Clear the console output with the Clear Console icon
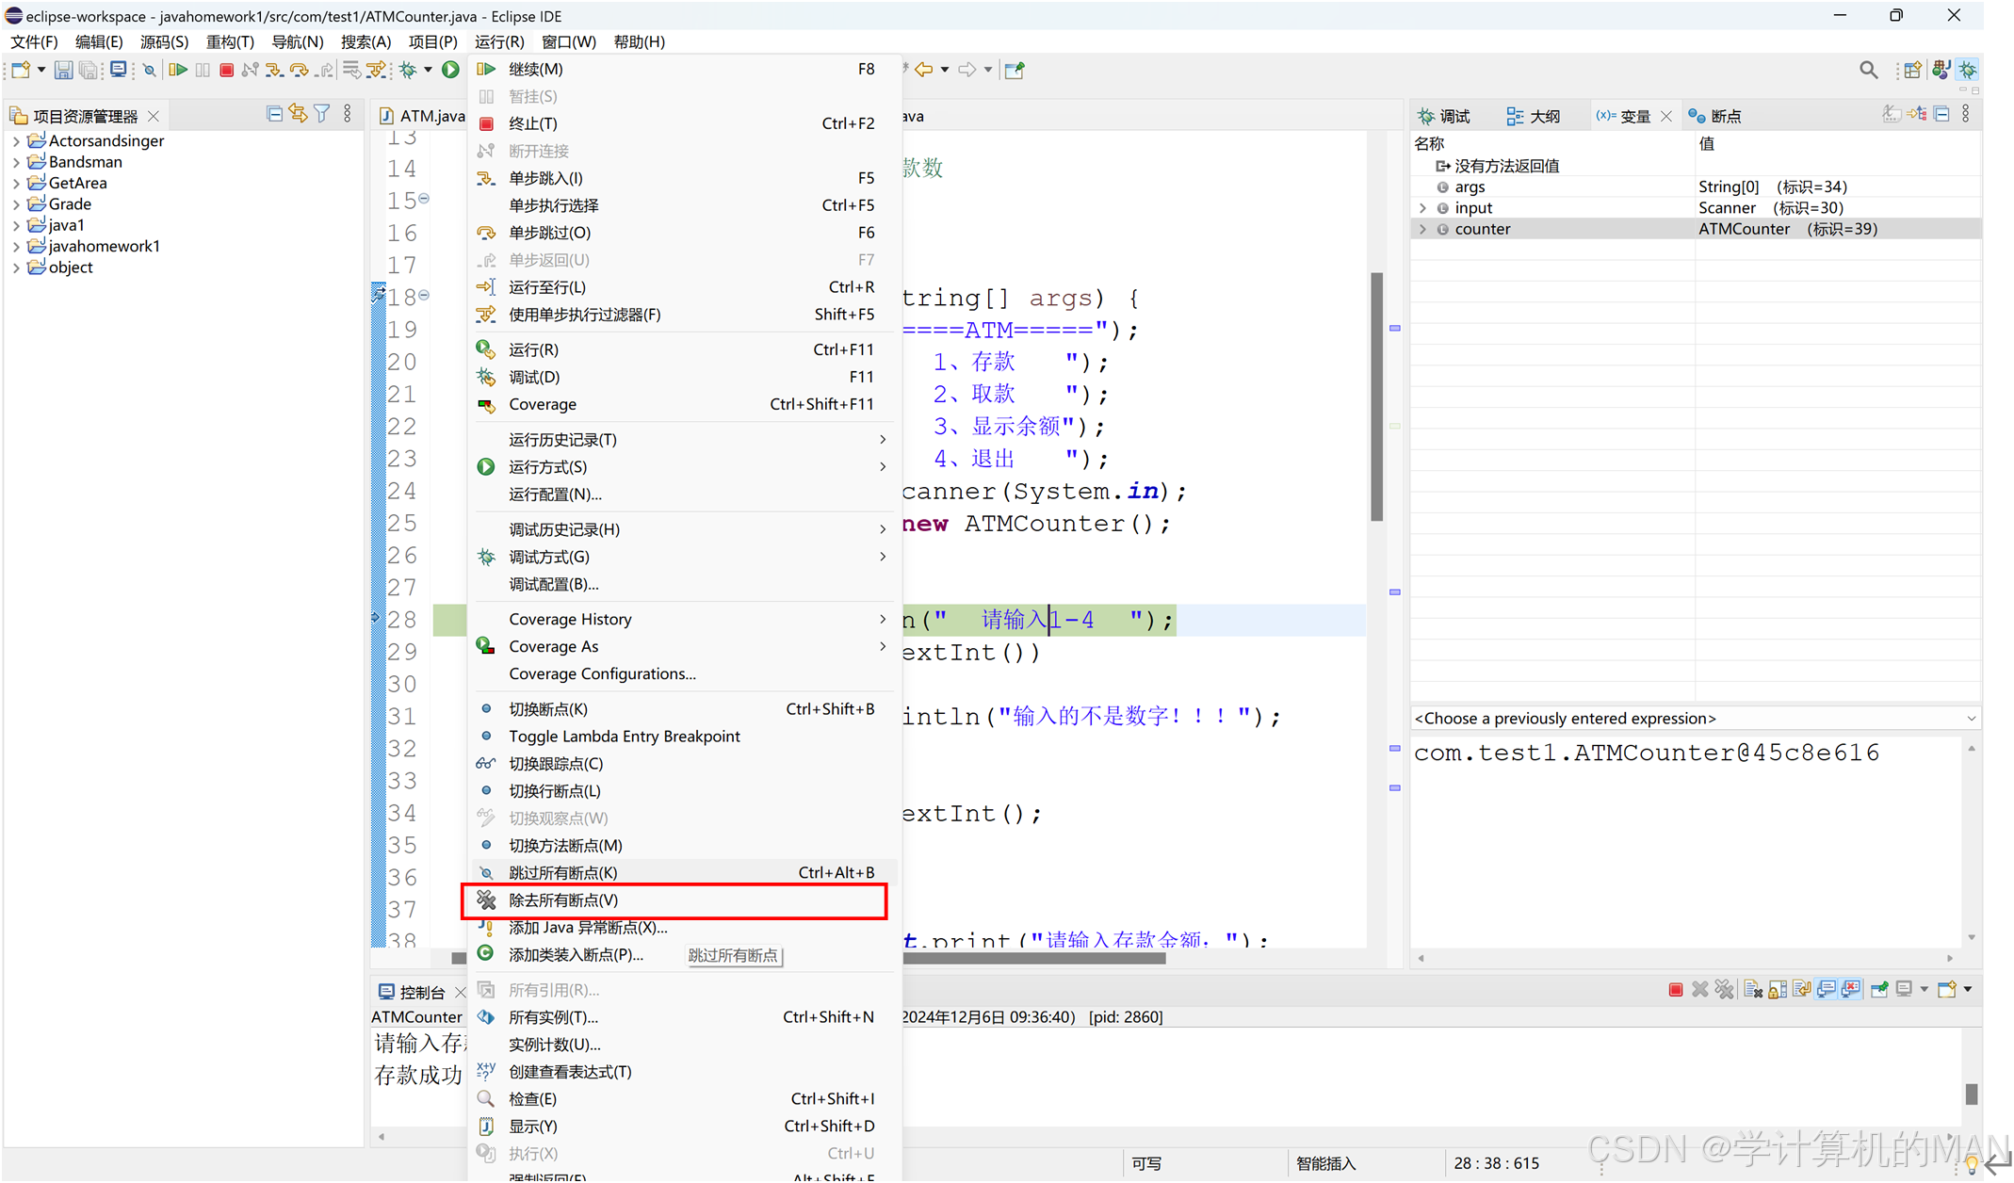This screenshot has width=2014, height=1183. click(1752, 989)
